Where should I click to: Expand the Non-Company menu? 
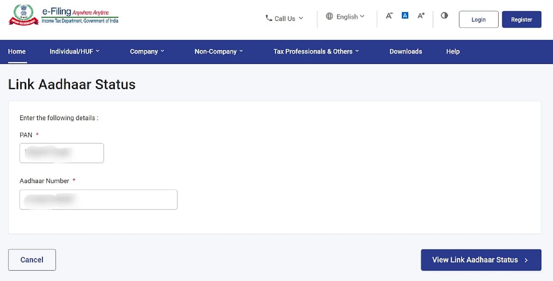click(218, 52)
